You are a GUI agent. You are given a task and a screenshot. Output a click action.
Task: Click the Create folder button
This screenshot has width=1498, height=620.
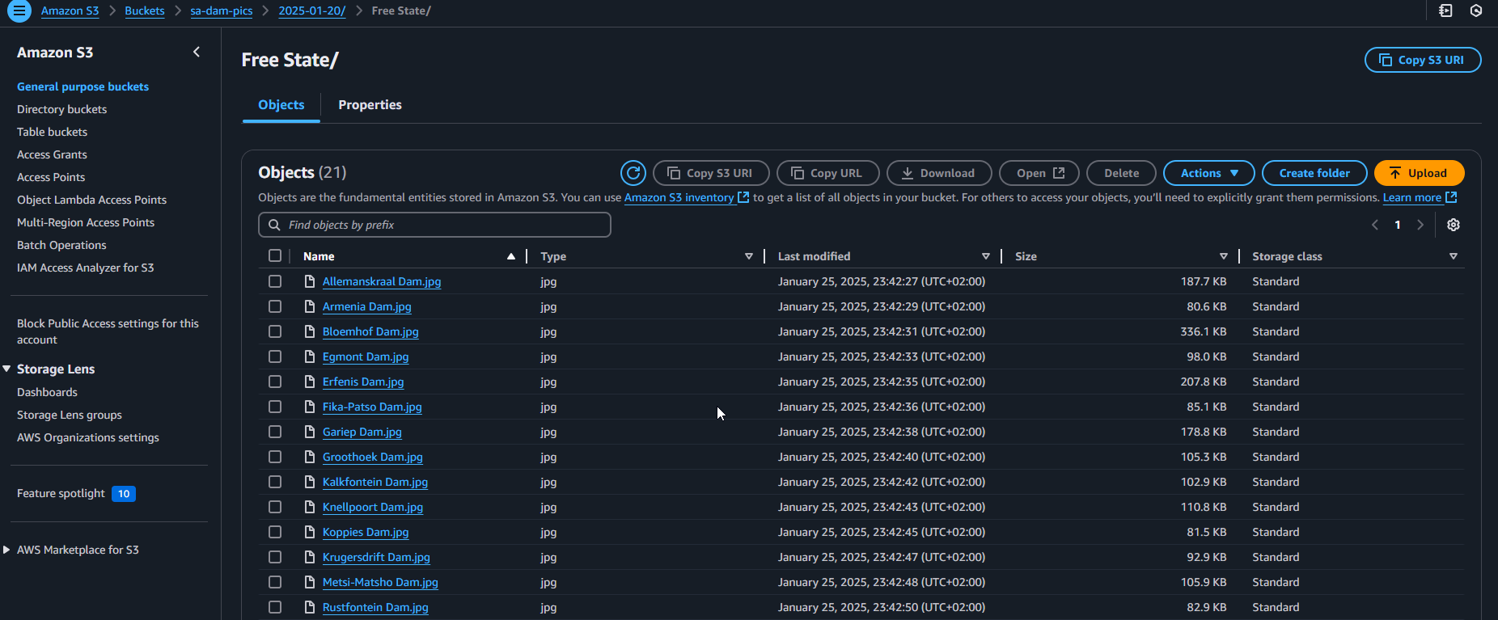point(1314,173)
